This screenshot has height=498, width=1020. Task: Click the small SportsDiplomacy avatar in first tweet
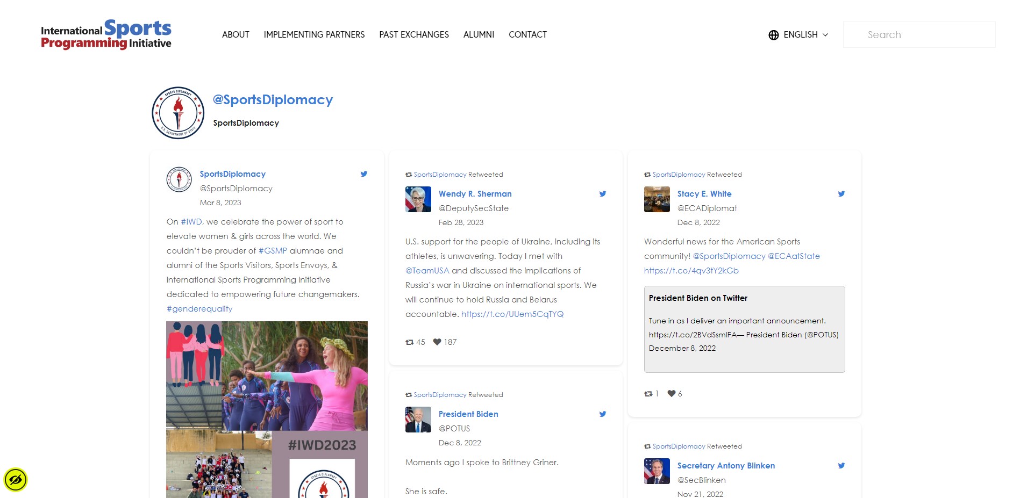179,179
